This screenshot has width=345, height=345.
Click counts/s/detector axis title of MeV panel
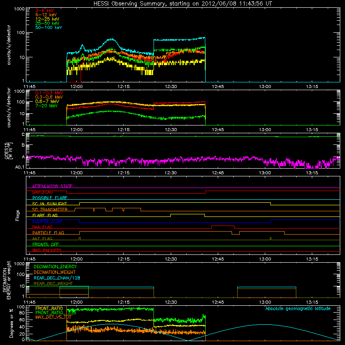(9, 108)
